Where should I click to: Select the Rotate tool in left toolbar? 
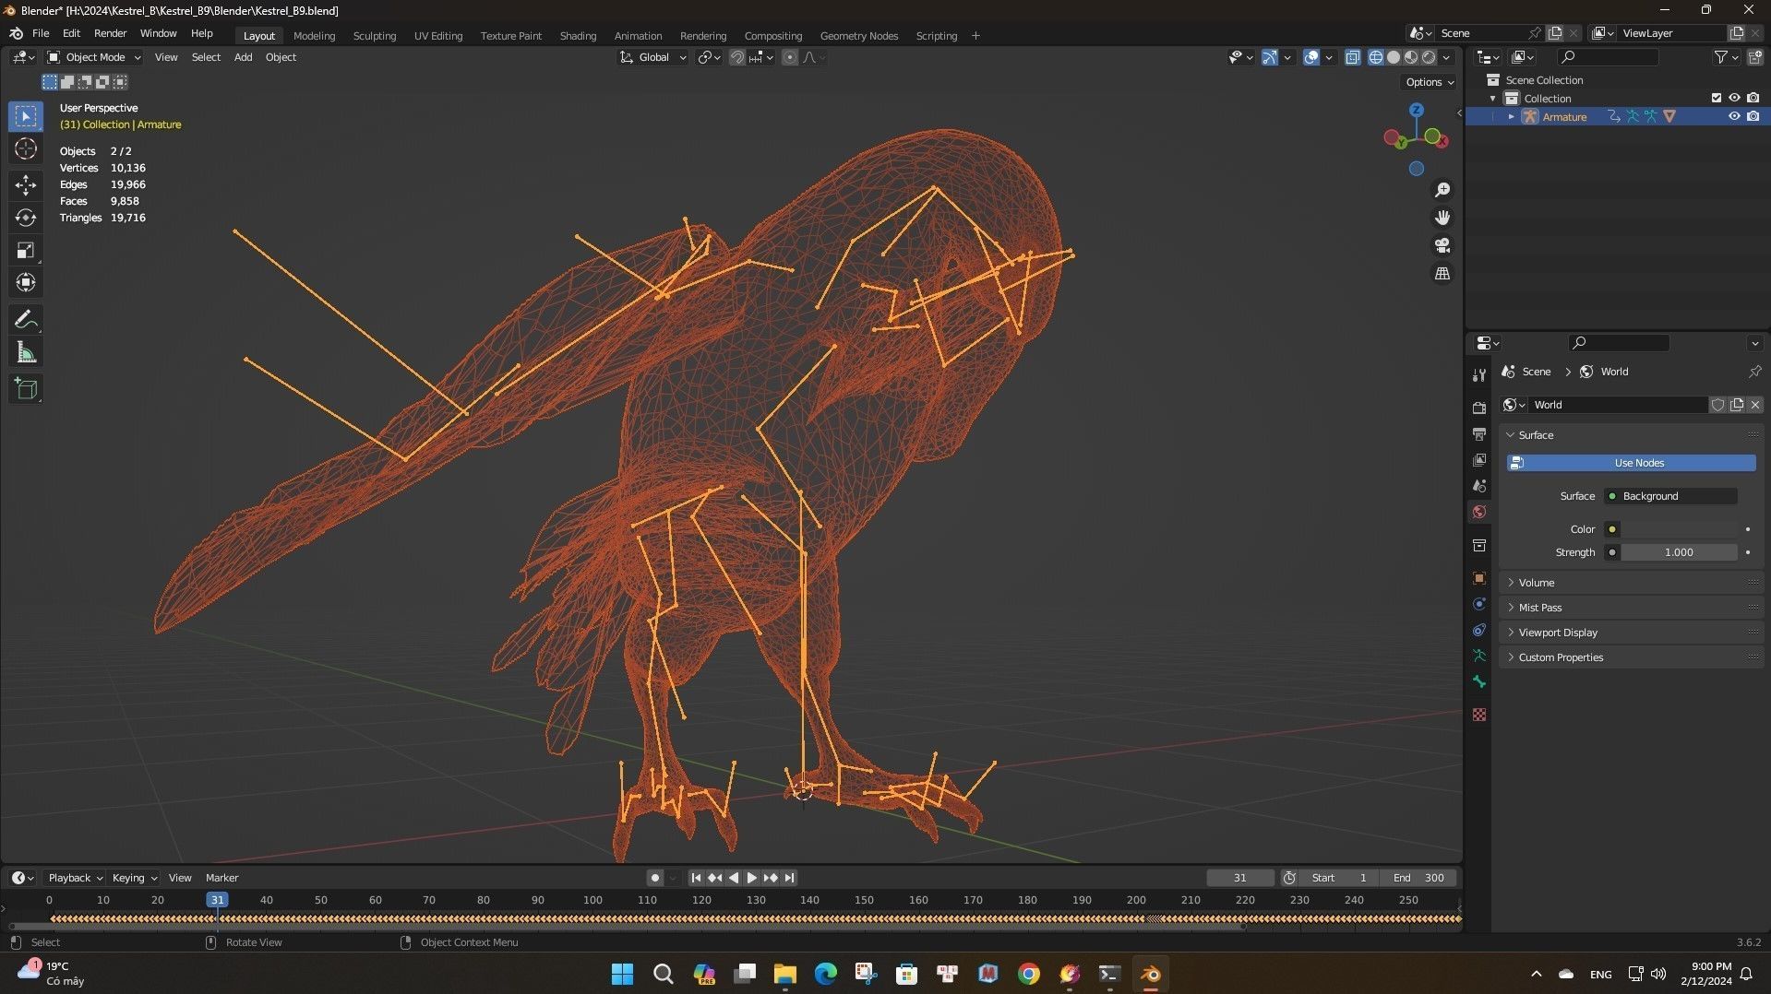pyautogui.click(x=26, y=218)
